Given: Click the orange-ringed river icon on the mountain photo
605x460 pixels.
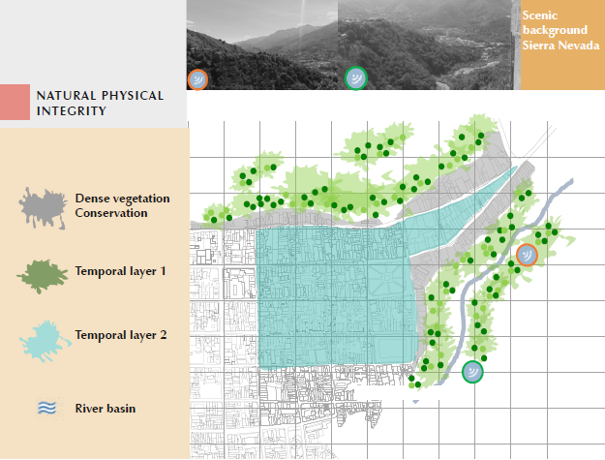Looking at the screenshot, I should point(197,79).
